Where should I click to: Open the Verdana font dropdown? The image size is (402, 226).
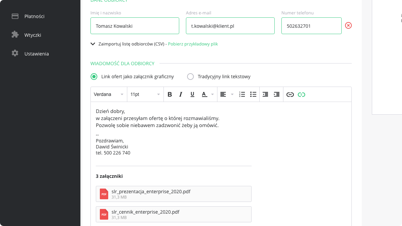coord(109,94)
